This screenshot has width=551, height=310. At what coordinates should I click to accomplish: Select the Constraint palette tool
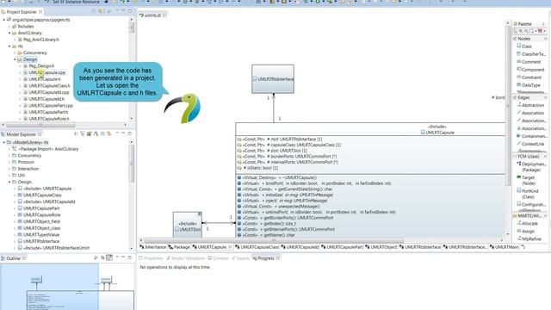(531, 77)
